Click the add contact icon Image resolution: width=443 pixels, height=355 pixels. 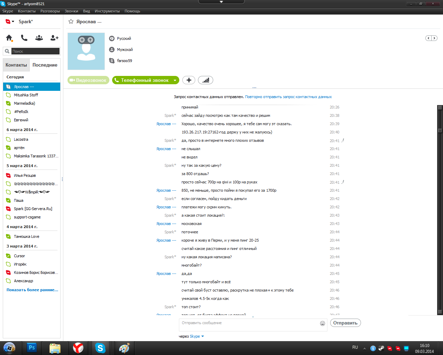point(54,38)
